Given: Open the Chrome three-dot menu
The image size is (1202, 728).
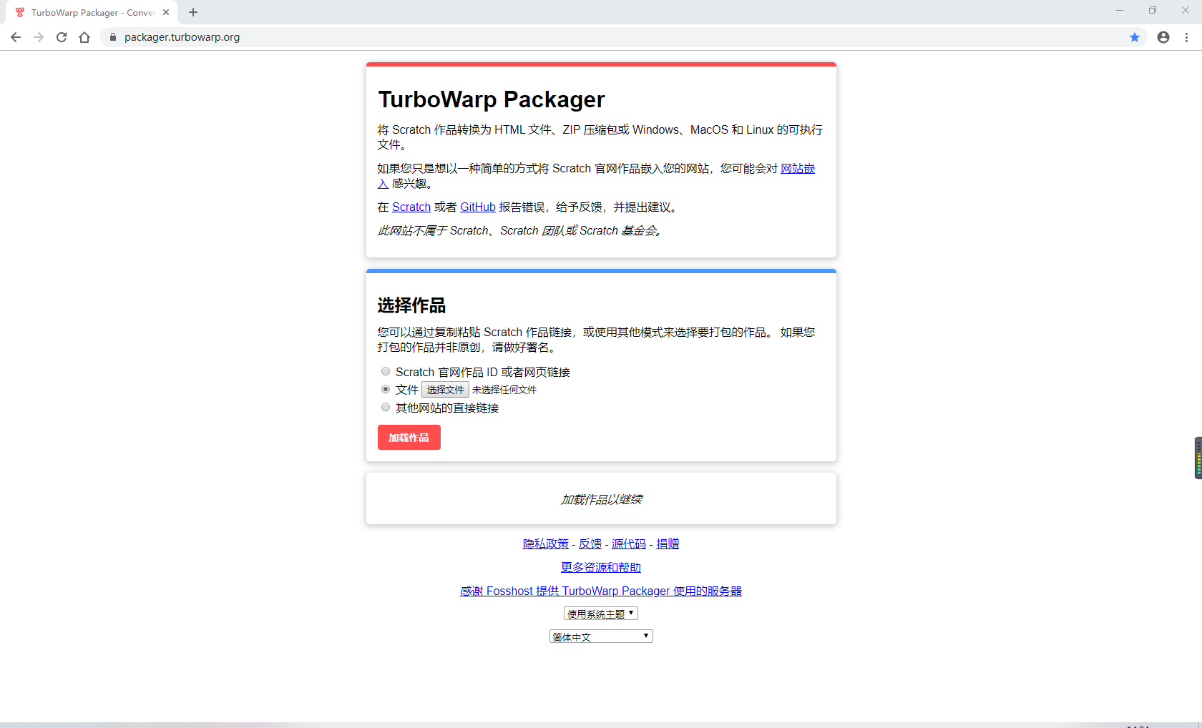Looking at the screenshot, I should coord(1186,37).
